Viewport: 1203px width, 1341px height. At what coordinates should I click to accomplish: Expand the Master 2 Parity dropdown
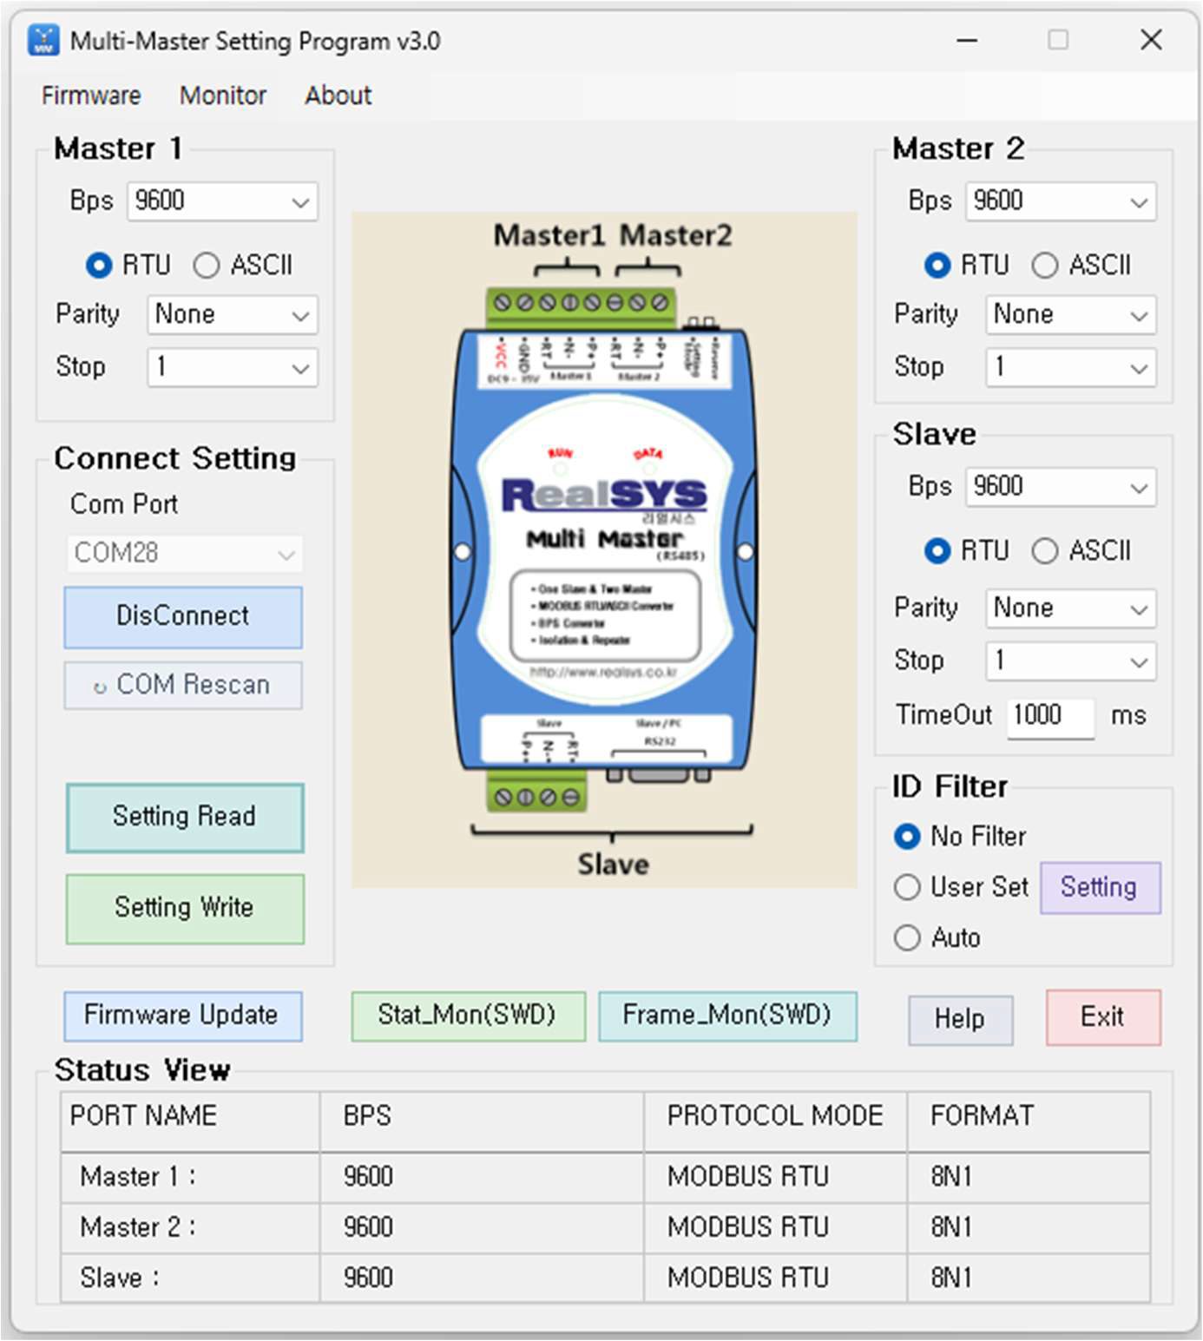(x=1071, y=315)
